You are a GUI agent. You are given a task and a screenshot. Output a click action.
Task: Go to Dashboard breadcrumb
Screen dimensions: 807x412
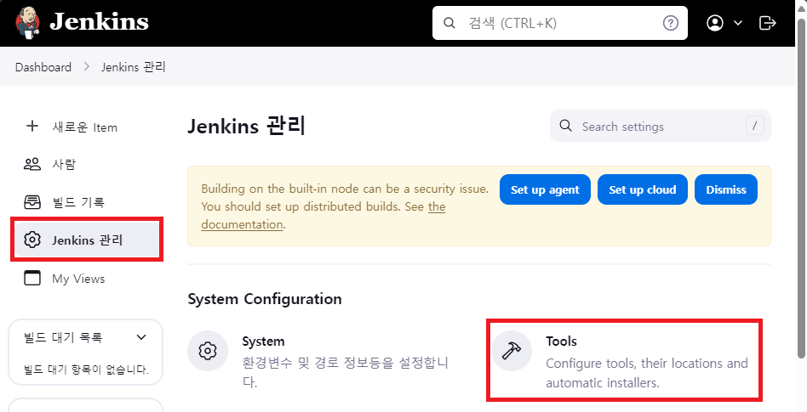click(x=43, y=67)
